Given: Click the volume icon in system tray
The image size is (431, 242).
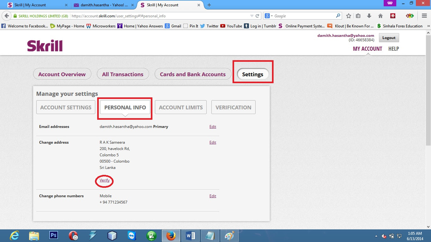Looking at the screenshot, I should click(x=384, y=236).
